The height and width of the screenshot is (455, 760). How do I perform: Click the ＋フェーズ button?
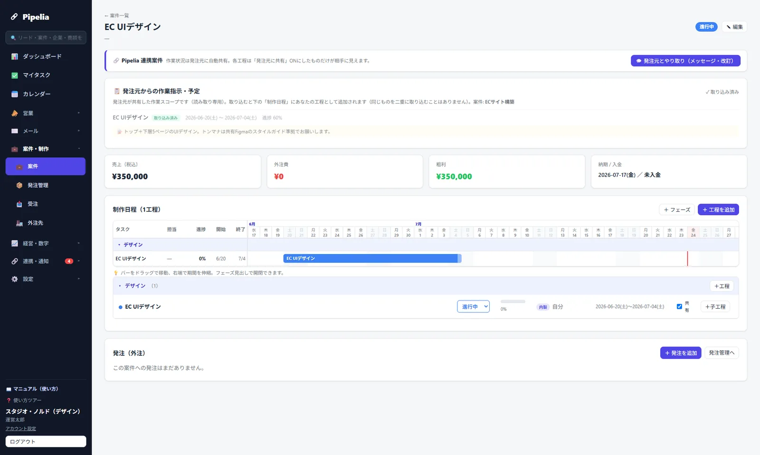click(x=677, y=210)
